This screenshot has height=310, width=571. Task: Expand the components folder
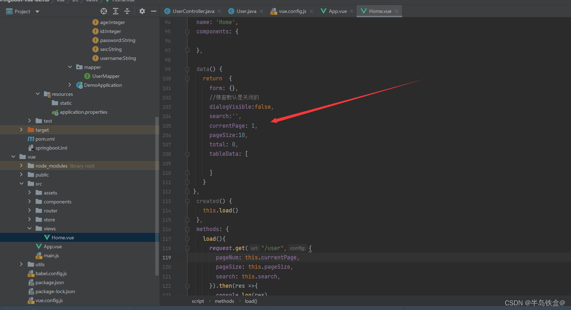[29, 202]
